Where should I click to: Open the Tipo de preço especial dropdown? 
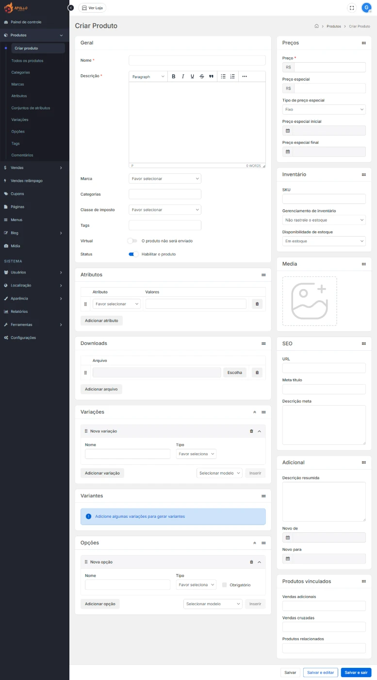[x=324, y=110]
